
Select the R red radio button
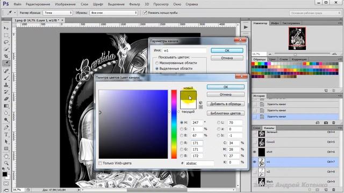pos(182,143)
